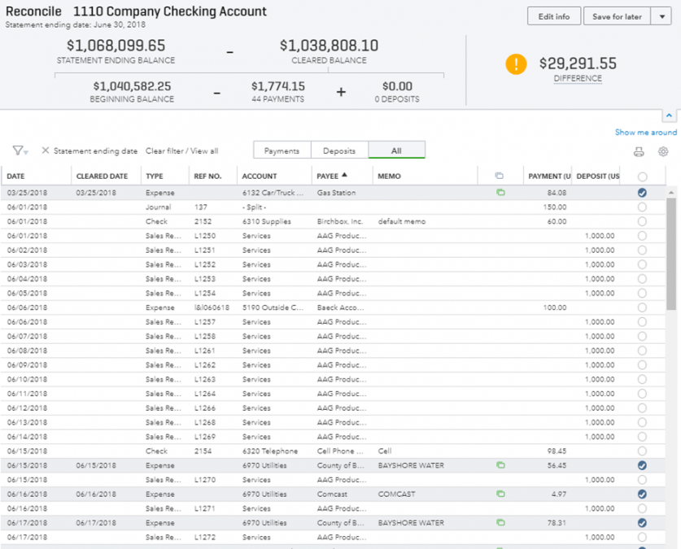Click the warning icon next to the Difference amount
Screen dimensions: 681x549
(516, 63)
